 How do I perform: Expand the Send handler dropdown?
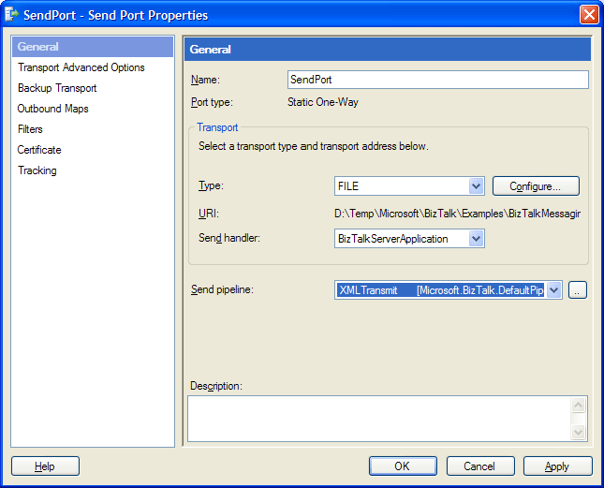pos(476,239)
